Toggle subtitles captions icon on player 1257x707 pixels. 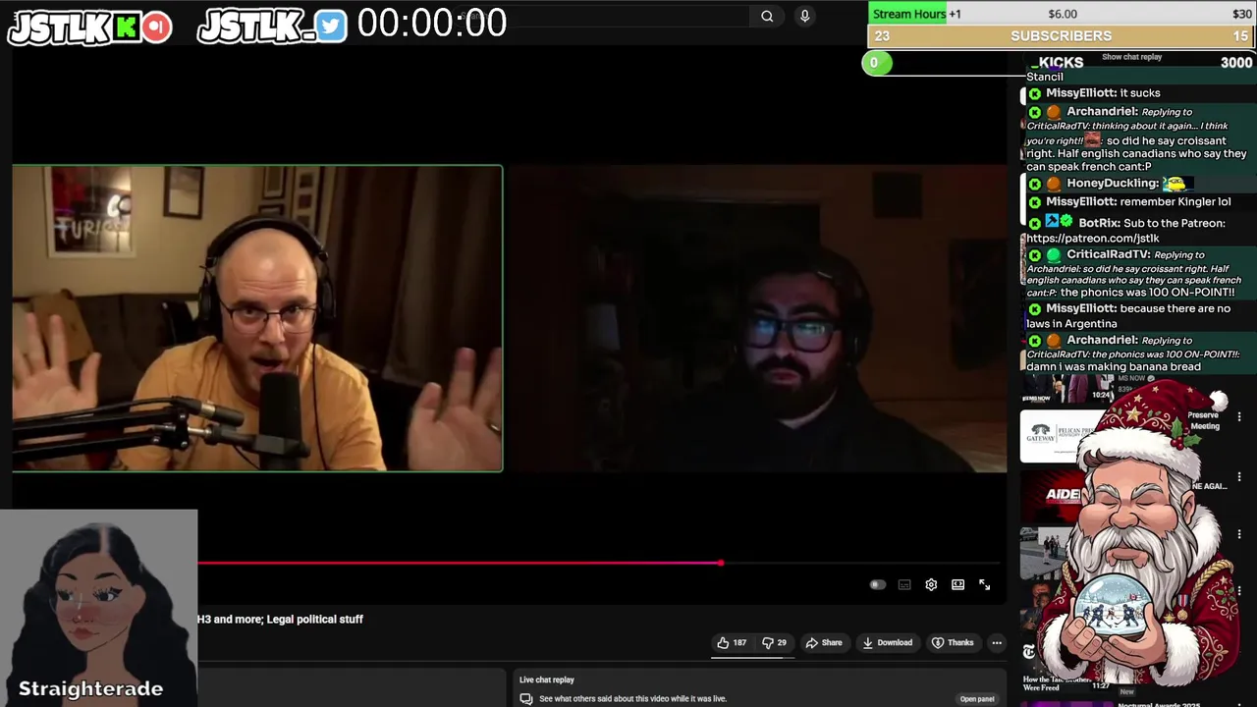pos(904,584)
